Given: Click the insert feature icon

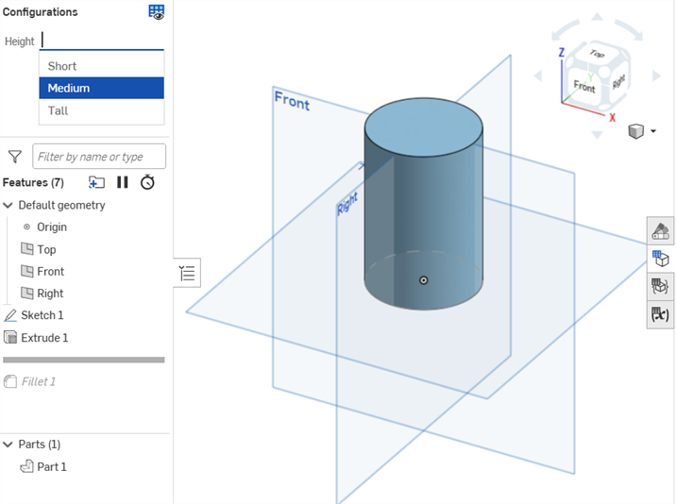Looking at the screenshot, I should pyautogui.click(x=96, y=182).
